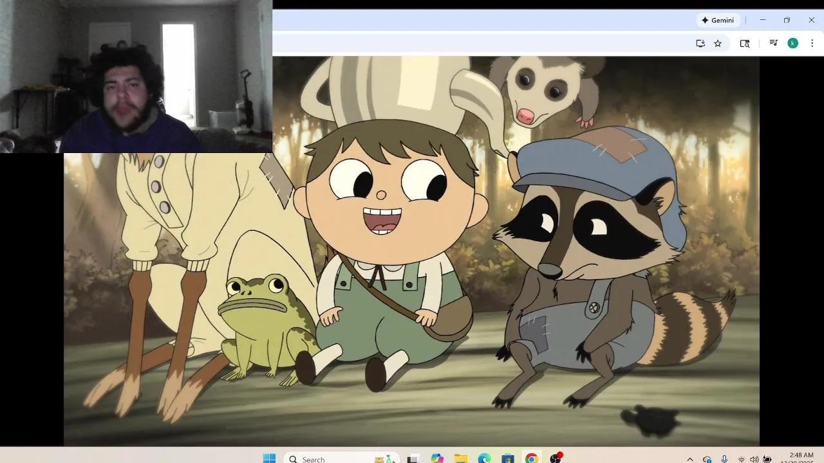Show hidden system tray icons
This screenshot has width=824, height=463.
click(x=690, y=459)
